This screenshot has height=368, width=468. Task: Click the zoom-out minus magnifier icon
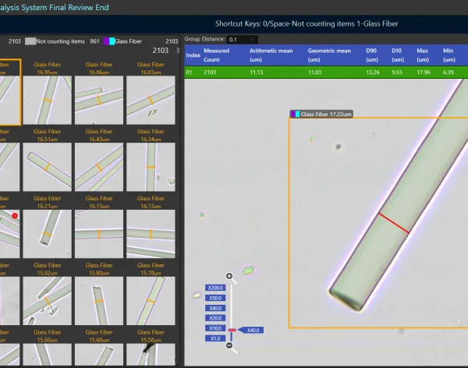pos(229,345)
